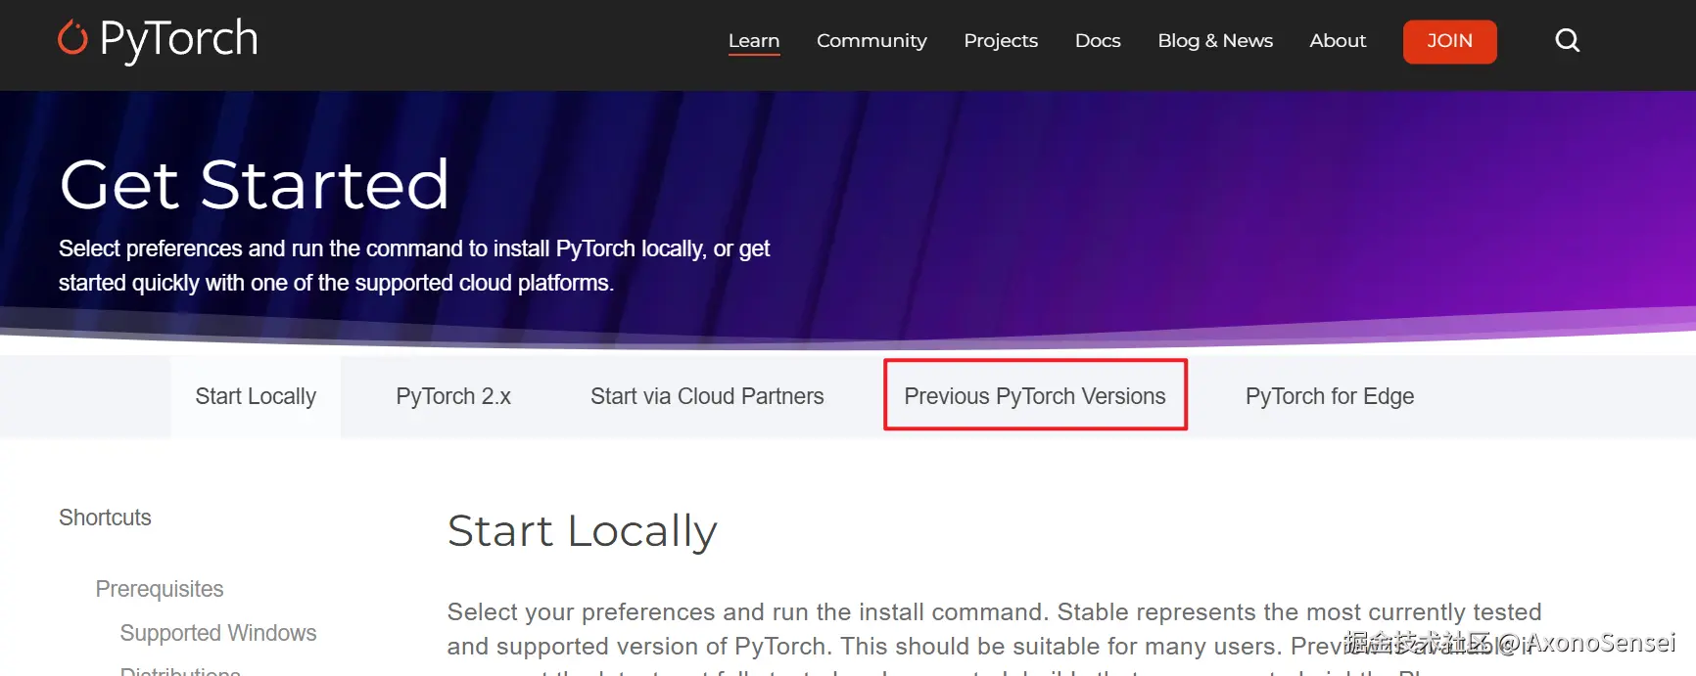Screen dimensions: 1696x676
Task: Click the Get Started page title
Action: click(x=255, y=184)
